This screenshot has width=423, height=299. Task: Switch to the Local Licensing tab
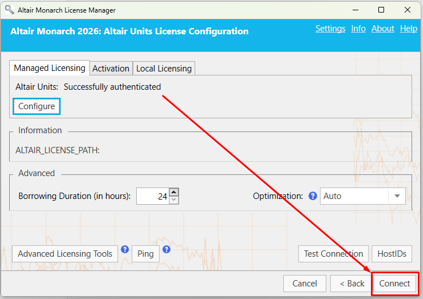coord(164,69)
